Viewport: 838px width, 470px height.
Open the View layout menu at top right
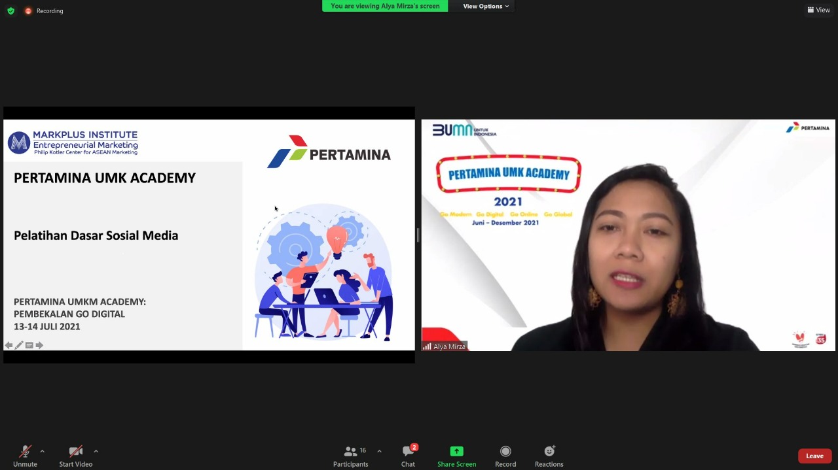coord(819,10)
